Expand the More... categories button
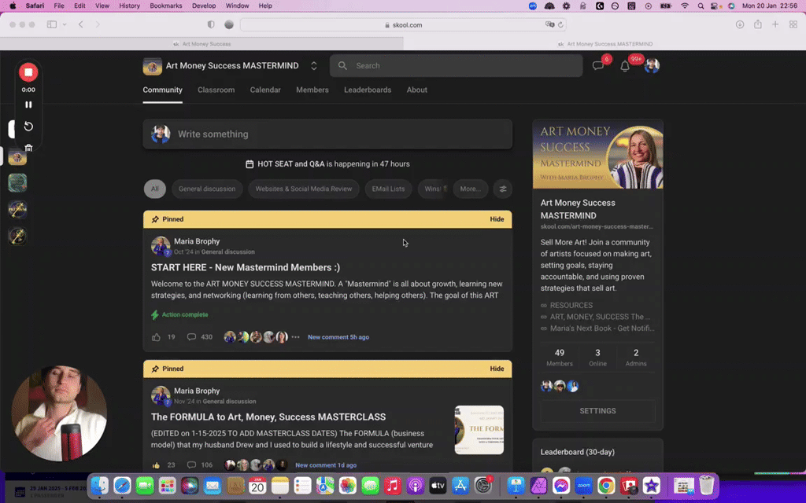 pyautogui.click(x=471, y=189)
